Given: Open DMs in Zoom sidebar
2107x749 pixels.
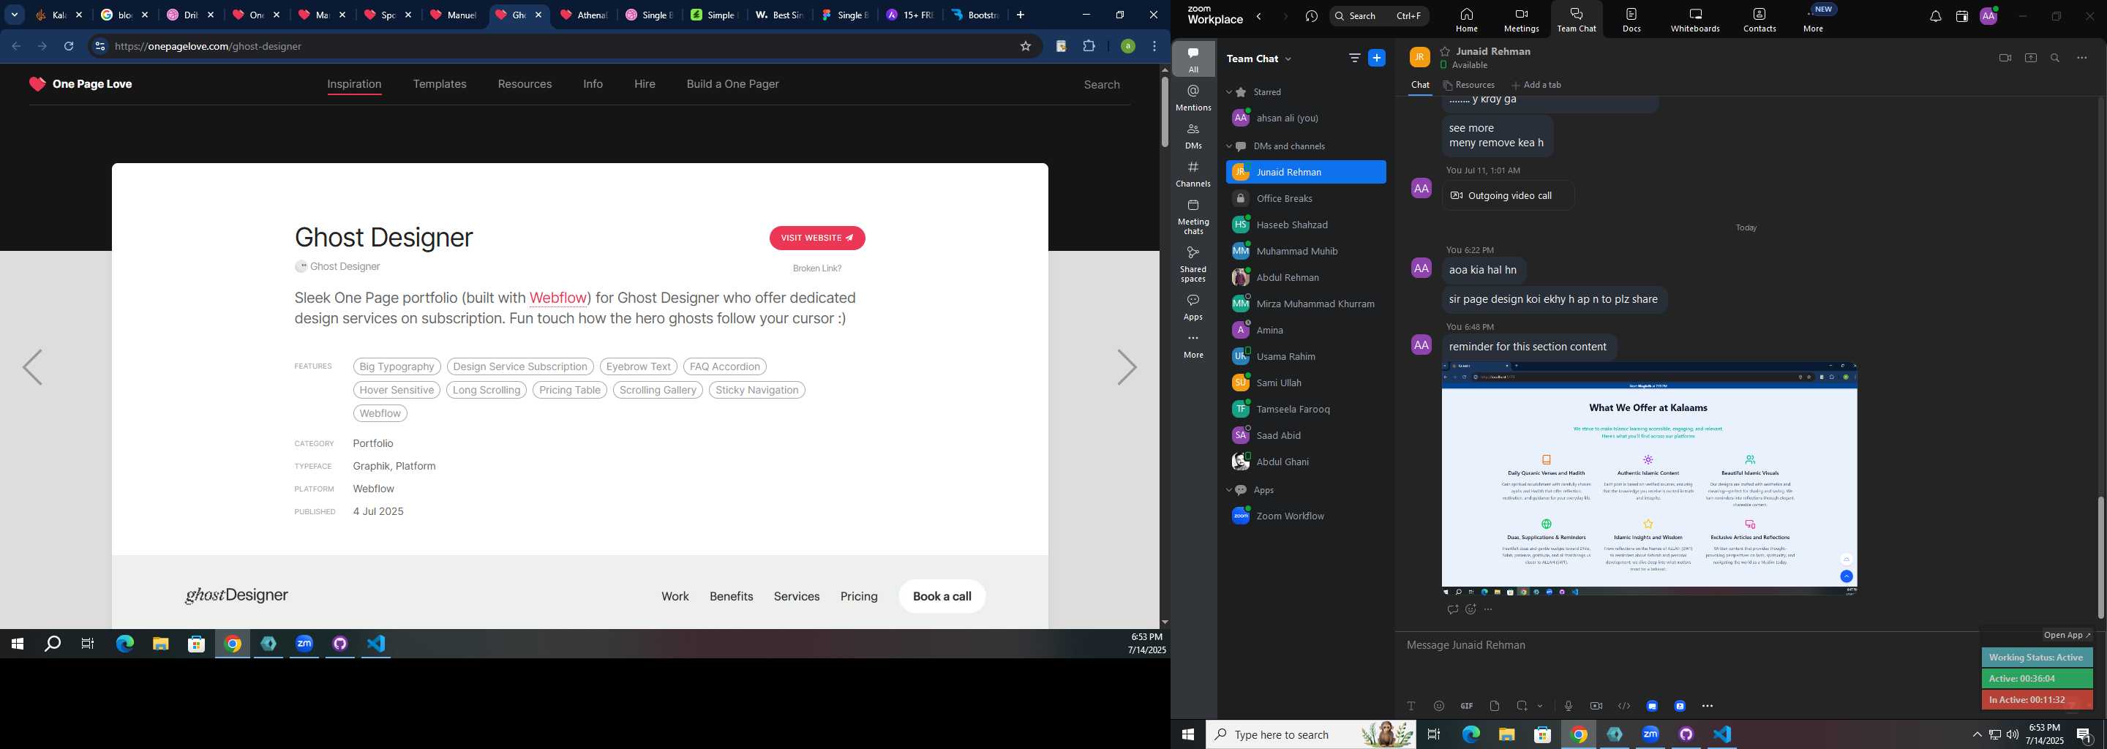Looking at the screenshot, I should pyautogui.click(x=1193, y=137).
